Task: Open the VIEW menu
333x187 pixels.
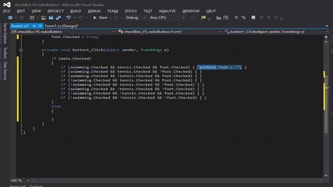Action: click(36, 11)
